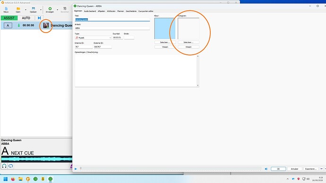Click Selecteer under the Pictogram box
Screen dimensions: 326x183
(x=189, y=42)
